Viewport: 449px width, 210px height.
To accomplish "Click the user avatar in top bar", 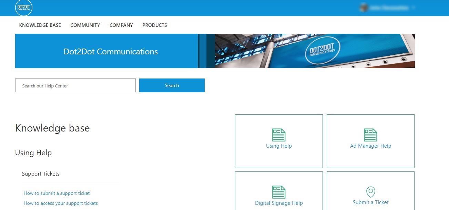I will (x=363, y=8).
